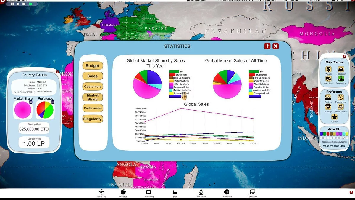Viewport: 355px width, 200px height.
Task: Open the Budget statistics tab
Action: (x=93, y=66)
